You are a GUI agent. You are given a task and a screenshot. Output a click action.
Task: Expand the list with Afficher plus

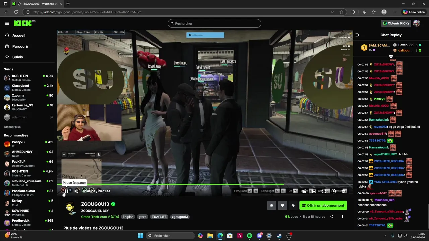pos(12,127)
